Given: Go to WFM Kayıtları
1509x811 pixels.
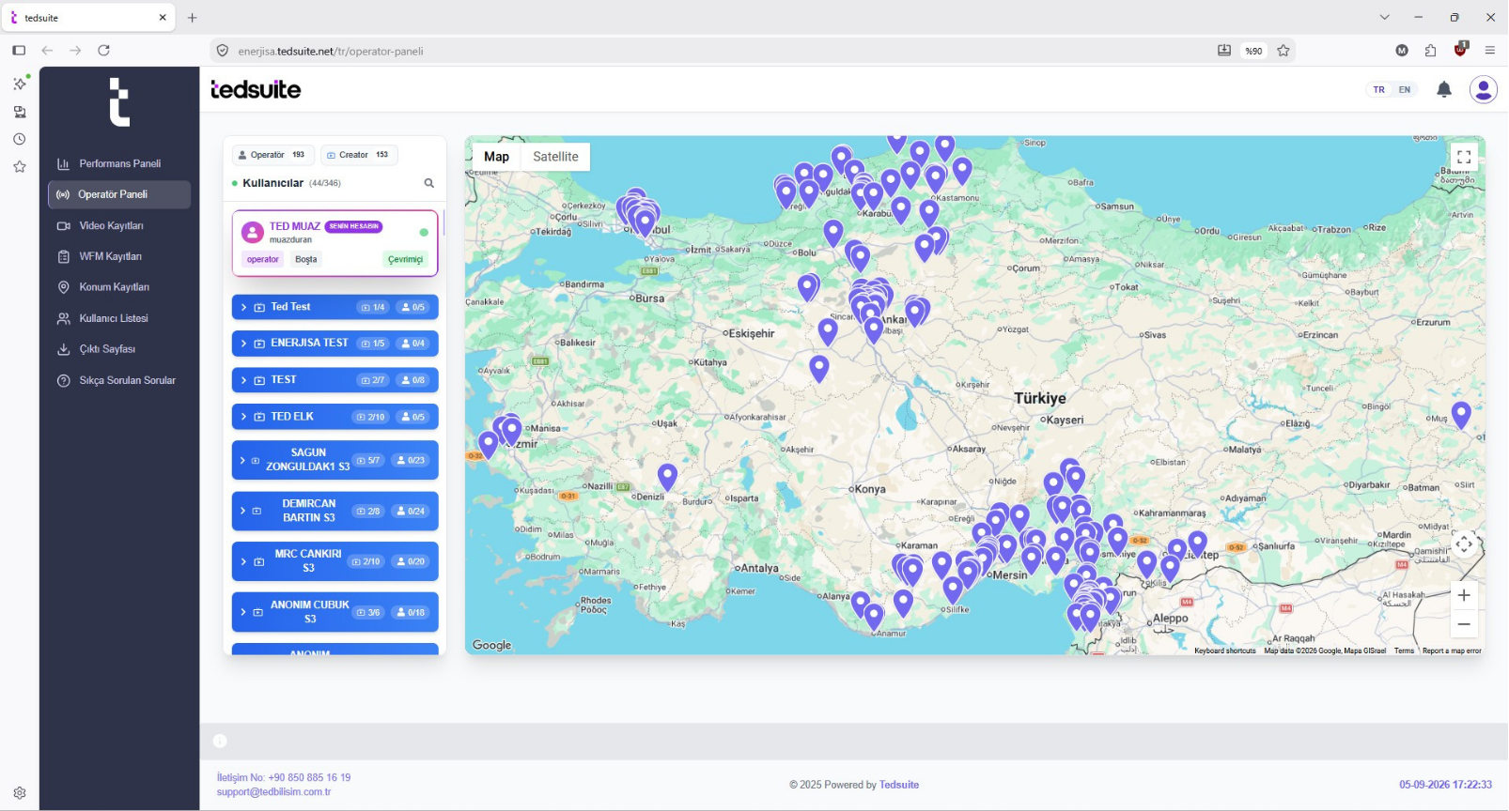Looking at the screenshot, I should 119,256.
